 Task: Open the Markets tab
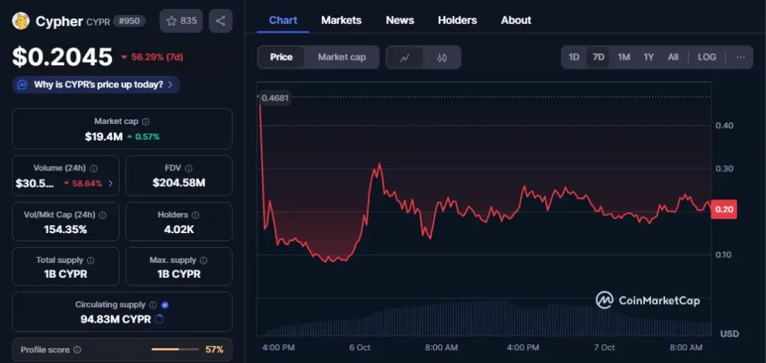(341, 20)
